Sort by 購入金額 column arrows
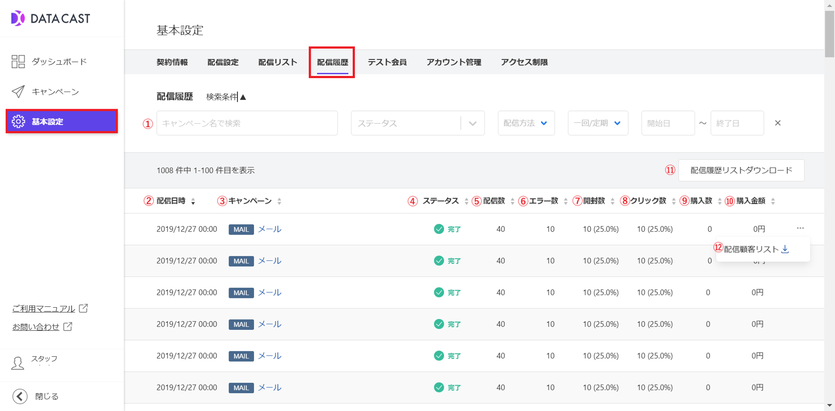The width and height of the screenshot is (835, 411). point(773,201)
